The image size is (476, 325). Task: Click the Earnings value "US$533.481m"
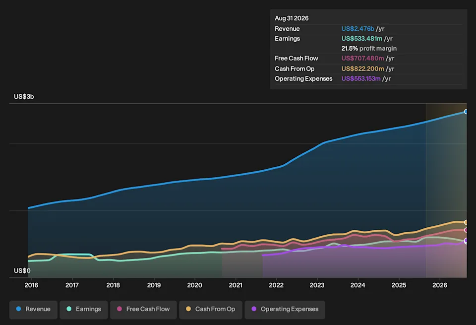(x=361, y=39)
